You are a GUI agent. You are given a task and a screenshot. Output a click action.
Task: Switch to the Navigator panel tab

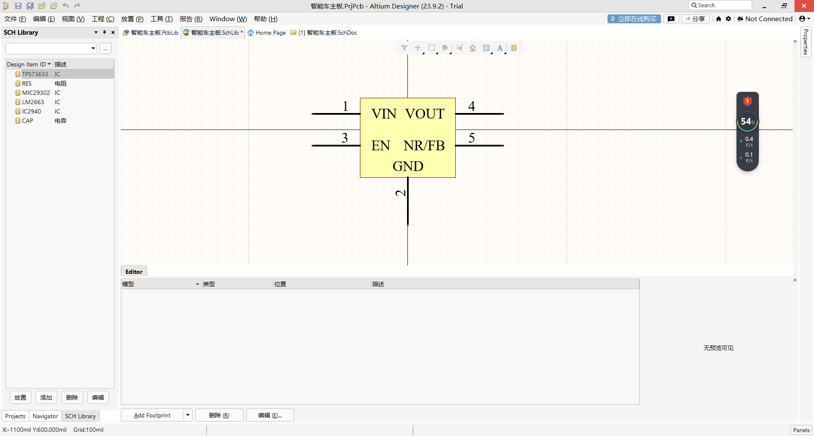pyautogui.click(x=45, y=416)
